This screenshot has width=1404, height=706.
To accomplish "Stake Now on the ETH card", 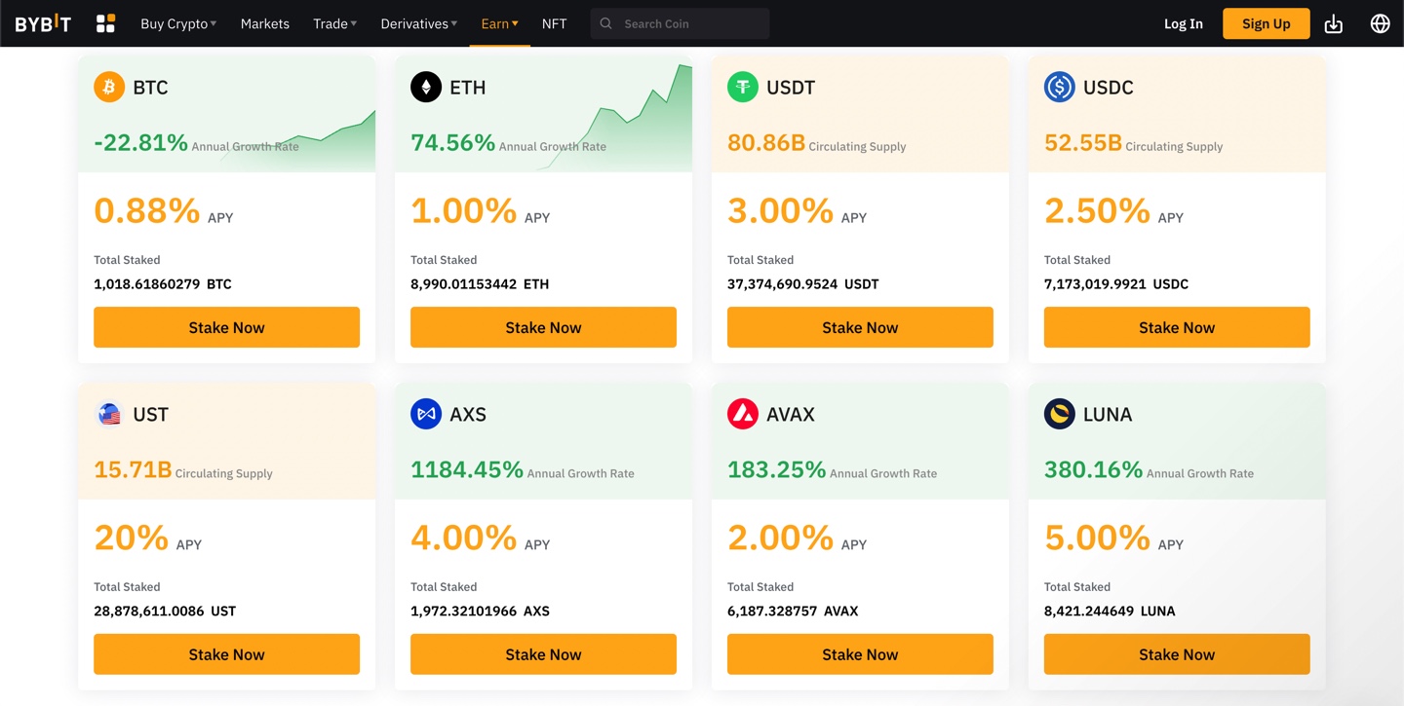I will click(543, 327).
